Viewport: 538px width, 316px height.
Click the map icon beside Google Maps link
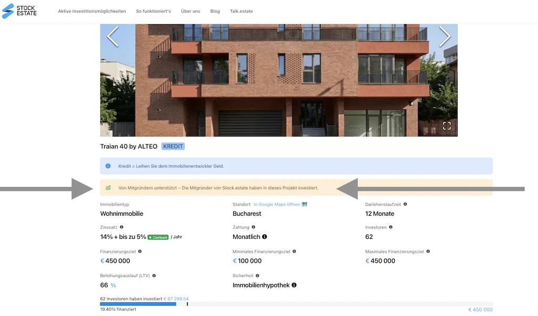tap(304, 204)
